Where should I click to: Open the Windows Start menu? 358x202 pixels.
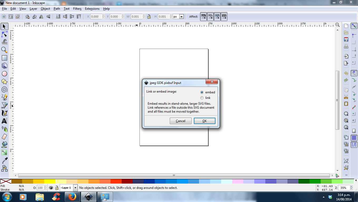7,197
